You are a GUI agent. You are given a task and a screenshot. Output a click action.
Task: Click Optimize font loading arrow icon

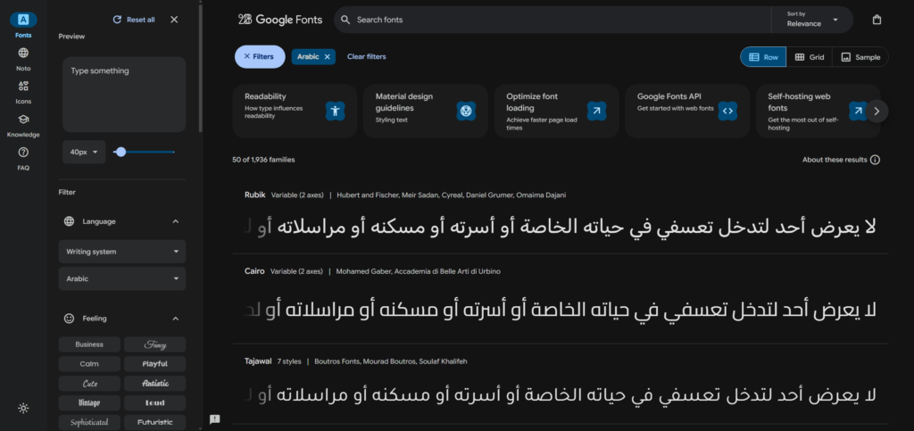(597, 111)
